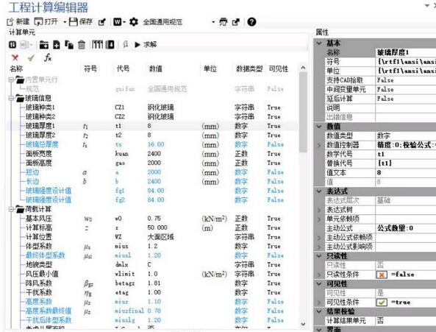The image size is (436, 332).
Task: Collapse the 基本 property section
Action: point(319,43)
